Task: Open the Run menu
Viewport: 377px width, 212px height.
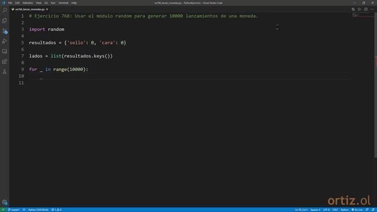Action: pos(53,3)
